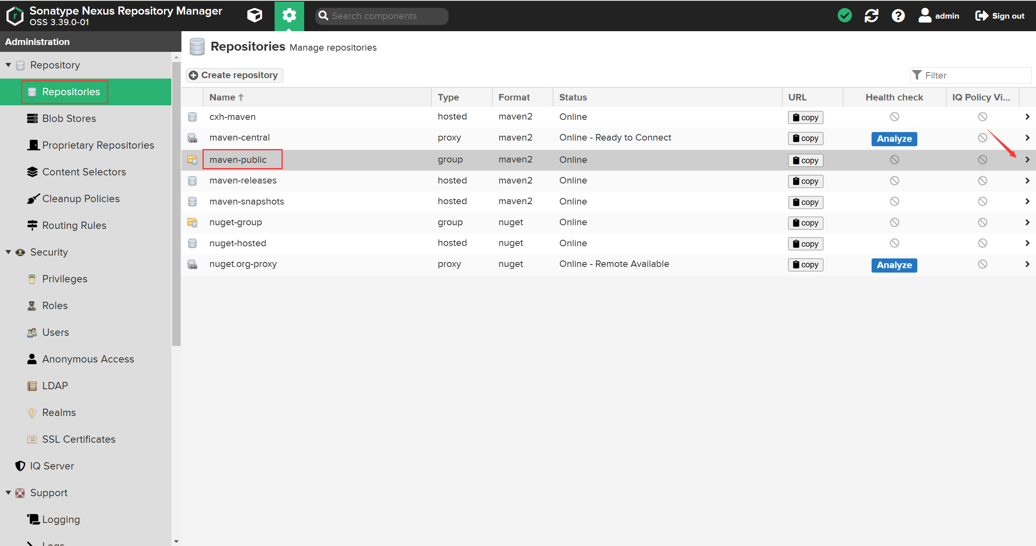Click the admin user account icon
This screenshot has height=546, width=1036.
[x=925, y=16]
